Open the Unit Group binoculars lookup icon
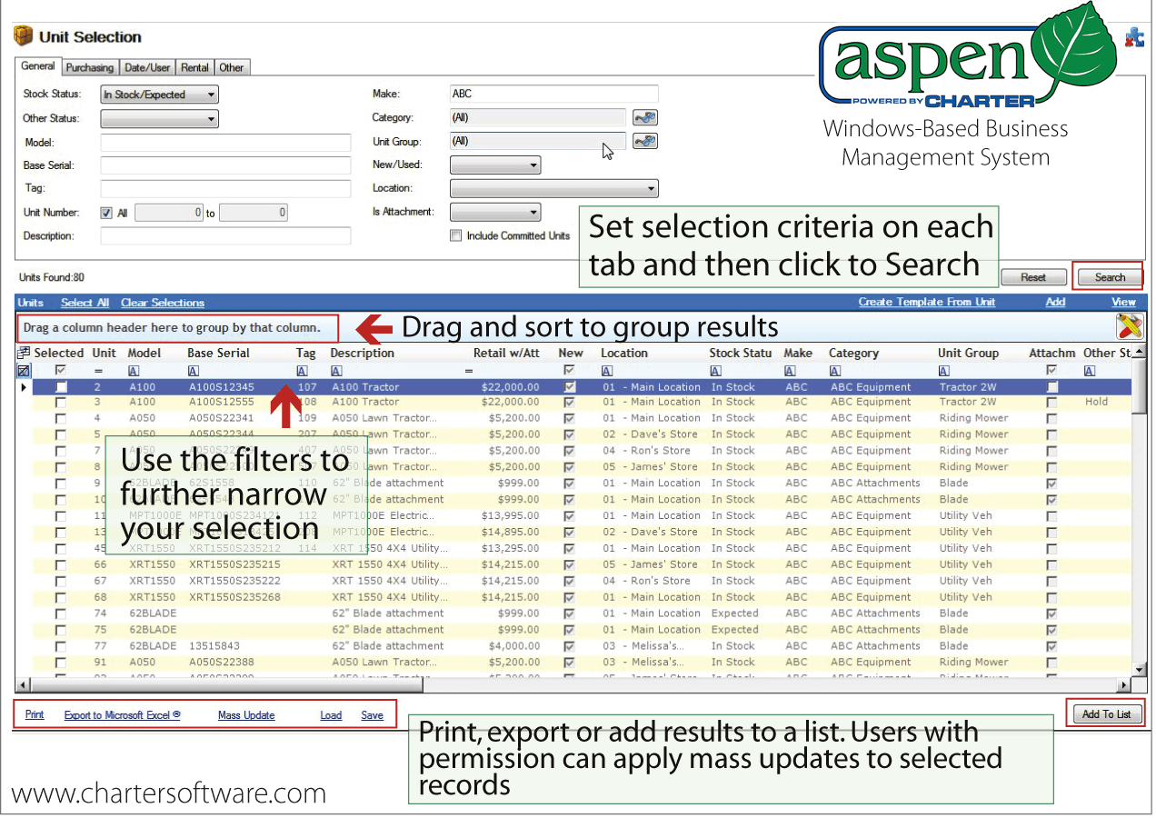This screenshot has width=1156, height=818. point(644,141)
